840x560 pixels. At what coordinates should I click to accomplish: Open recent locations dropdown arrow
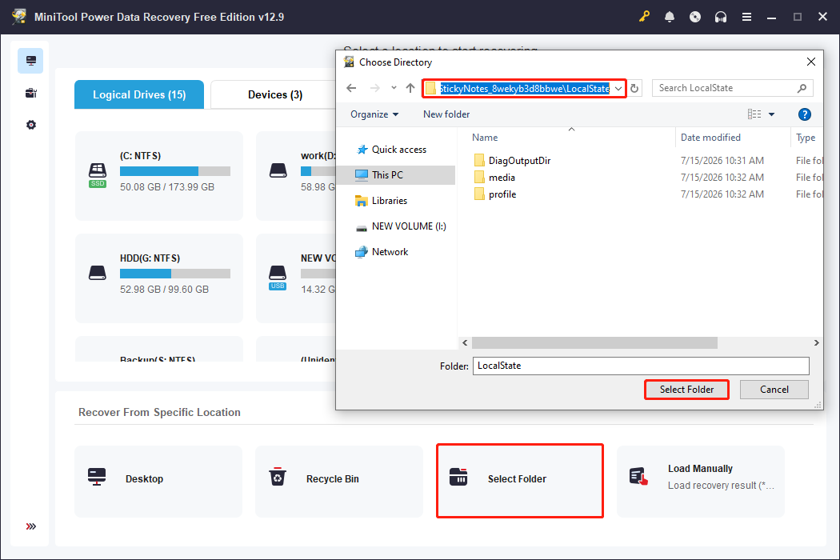tap(394, 88)
